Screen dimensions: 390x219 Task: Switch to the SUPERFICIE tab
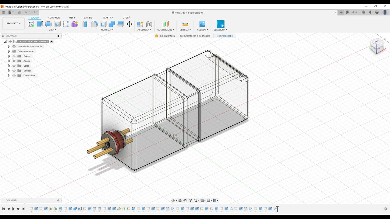54,18
